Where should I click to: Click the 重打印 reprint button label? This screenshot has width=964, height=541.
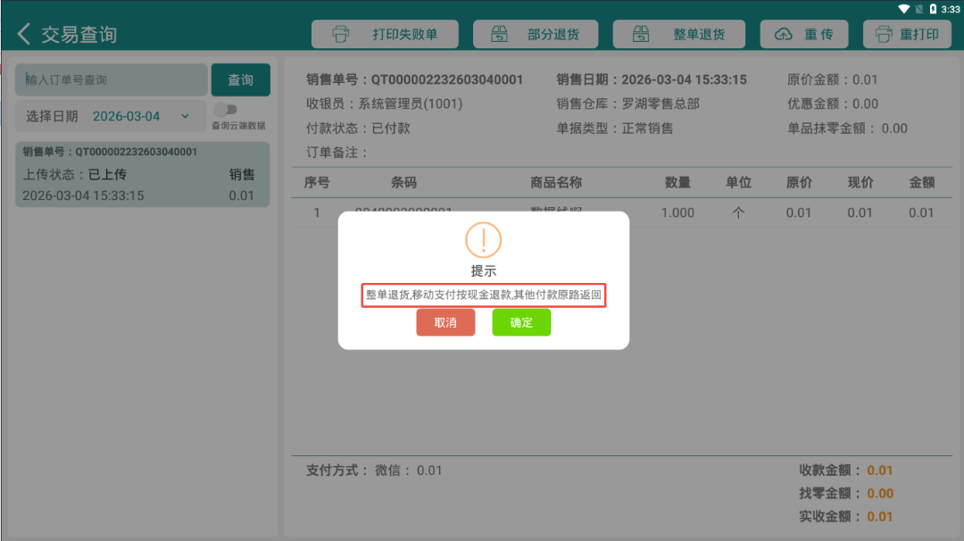click(x=919, y=34)
